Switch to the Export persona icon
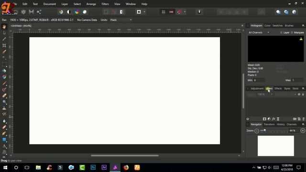Screen dimensions: 306x172 click(39, 12)
